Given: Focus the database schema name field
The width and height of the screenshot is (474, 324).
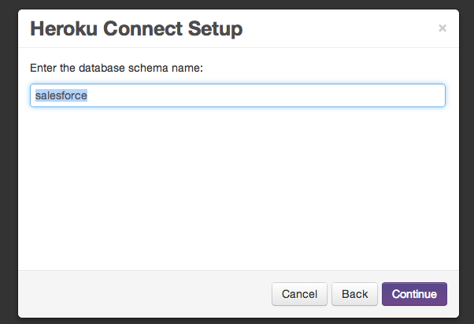Looking at the screenshot, I should (x=238, y=95).
